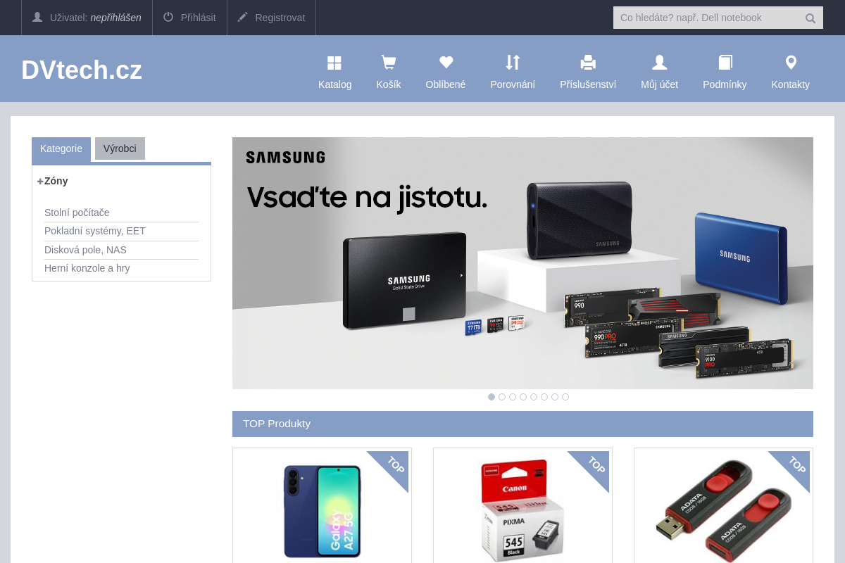
Task: Click the Samsung SSD promotional banner
Action: click(522, 263)
